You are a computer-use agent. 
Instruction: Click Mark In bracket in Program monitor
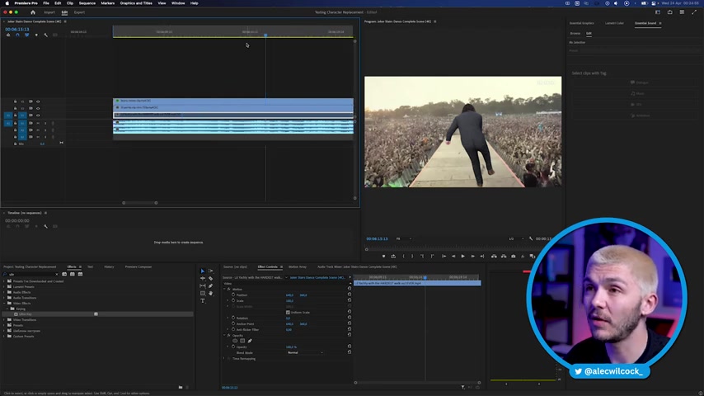pos(403,257)
